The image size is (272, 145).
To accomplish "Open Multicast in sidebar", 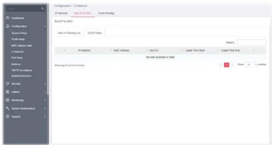I will pos(16,64).
